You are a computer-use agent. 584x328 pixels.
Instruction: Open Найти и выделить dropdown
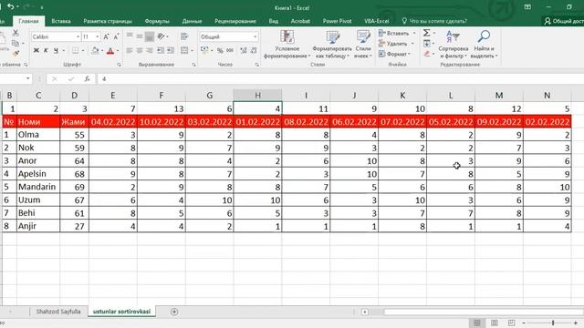click(484, 45)
